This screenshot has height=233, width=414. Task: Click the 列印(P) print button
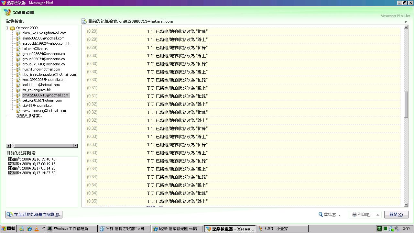(361, 215)
